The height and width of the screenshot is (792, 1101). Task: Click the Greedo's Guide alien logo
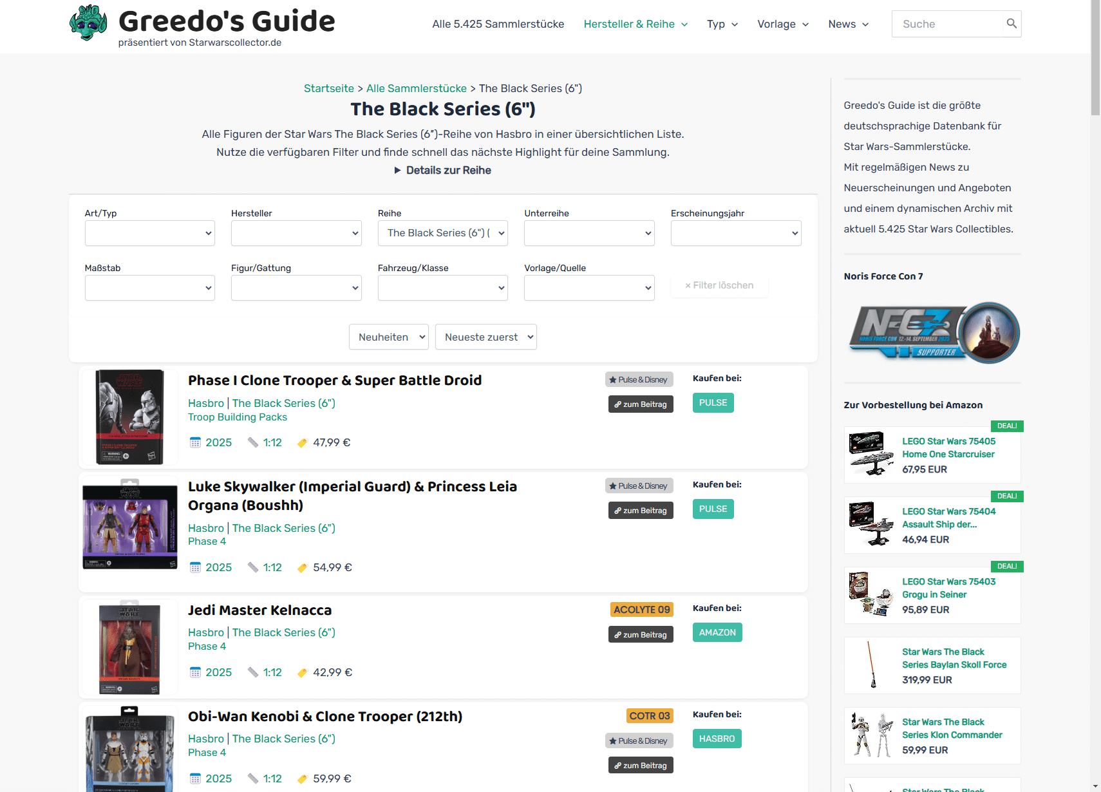pyautogui.click(x=88, y=23)
